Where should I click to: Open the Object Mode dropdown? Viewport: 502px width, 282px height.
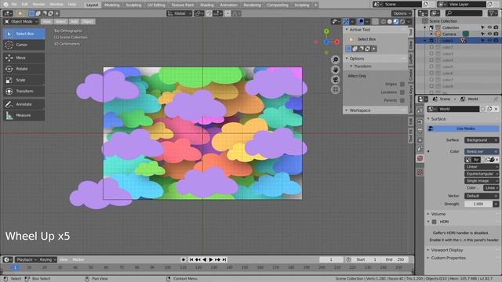[x=21, y=21]
